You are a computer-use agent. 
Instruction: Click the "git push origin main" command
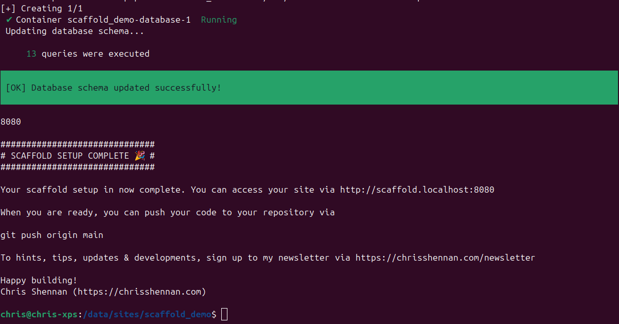52,235
